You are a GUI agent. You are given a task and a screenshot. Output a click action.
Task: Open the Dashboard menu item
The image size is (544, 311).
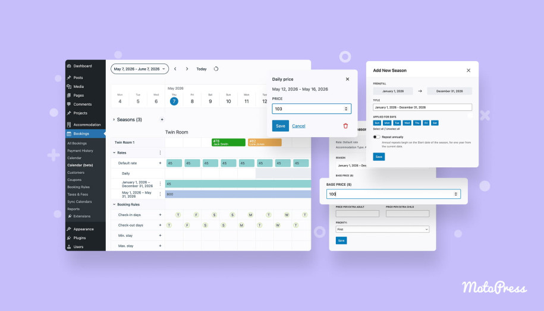pos(83,66)
